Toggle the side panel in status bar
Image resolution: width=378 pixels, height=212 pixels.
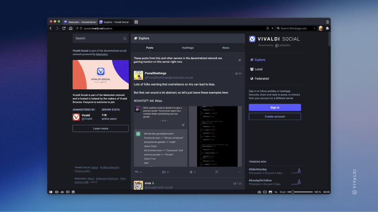pyautogui.click(x=51, y=192)
